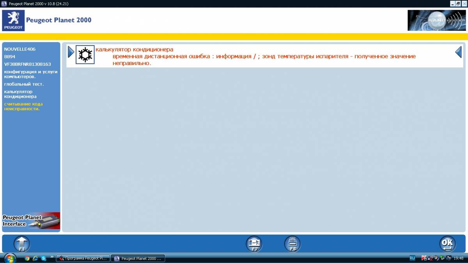468x263 pixels.
Task: Launch Chrome from the quick launch bar
Action: click(x=27, y=258)
